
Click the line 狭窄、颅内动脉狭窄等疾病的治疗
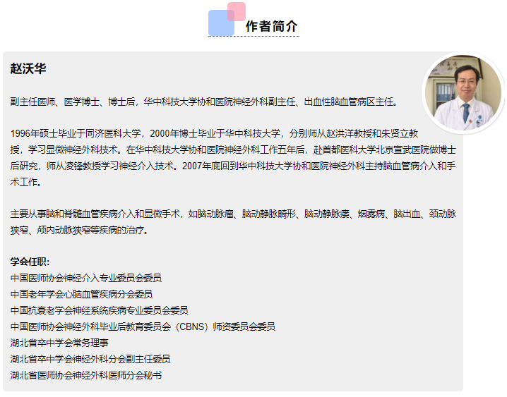tap(80, 230)
